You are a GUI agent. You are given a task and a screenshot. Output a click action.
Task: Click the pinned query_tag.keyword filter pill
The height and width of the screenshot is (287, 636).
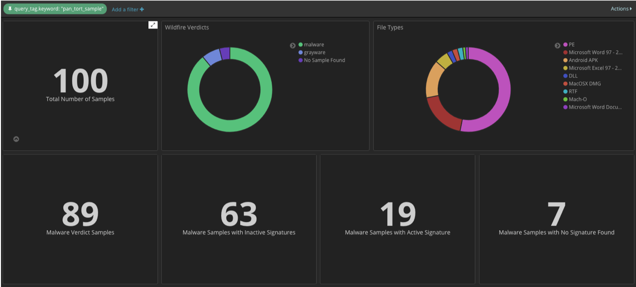pos(55,9)
